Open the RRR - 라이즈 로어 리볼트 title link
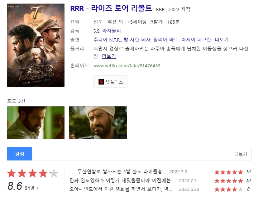Image resolution: width=258 pixels, height=197 pixels. pos(111,8)
